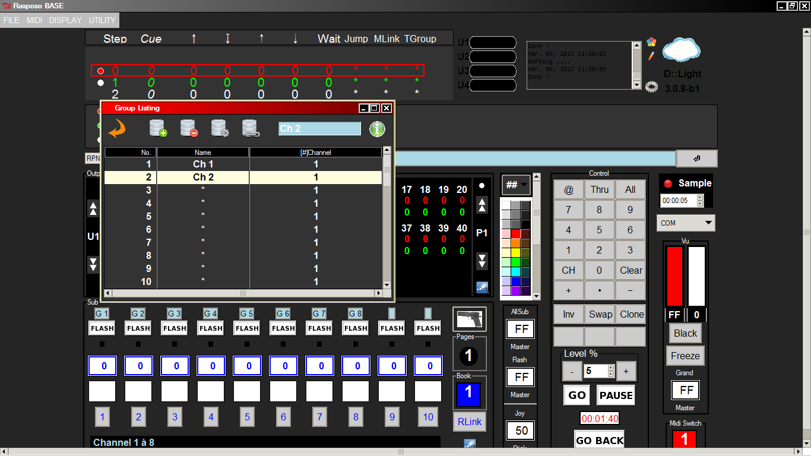Toggle the red Sample record indicator
The height and width of the screenshot is (456, 811).
point(668,183)
